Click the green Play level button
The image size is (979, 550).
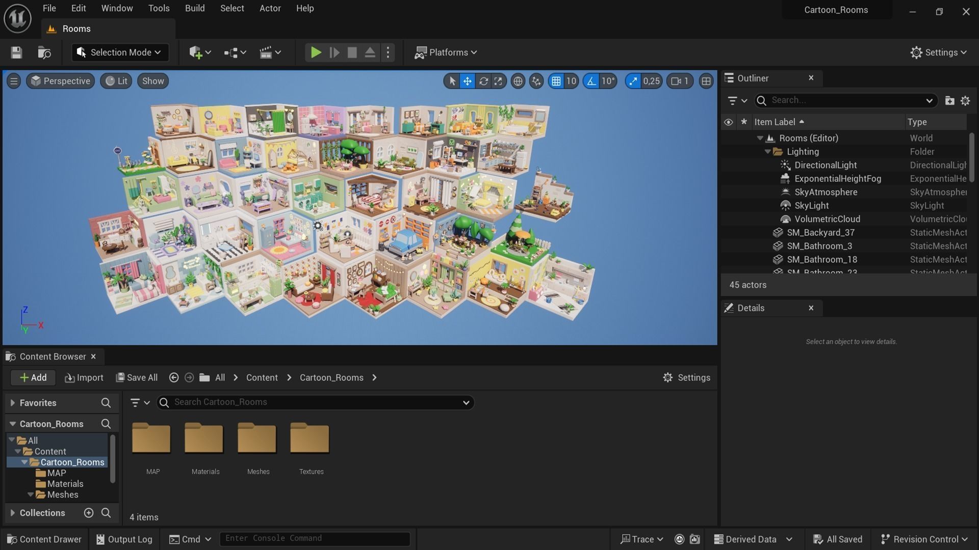(316, 52)
